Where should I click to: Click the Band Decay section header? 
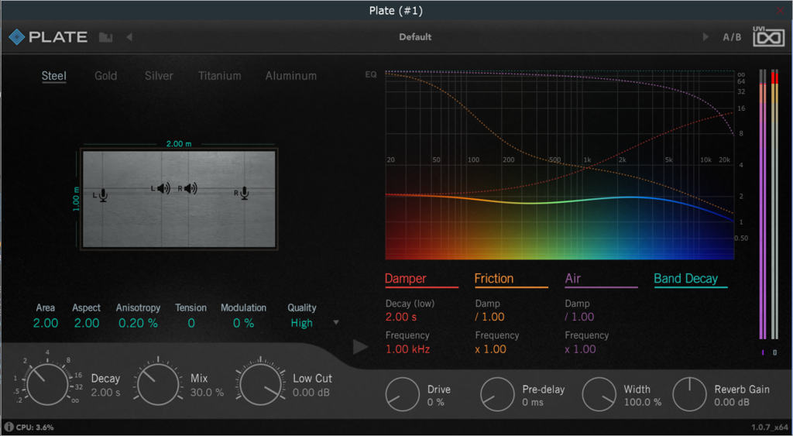[x=686, y=278]
